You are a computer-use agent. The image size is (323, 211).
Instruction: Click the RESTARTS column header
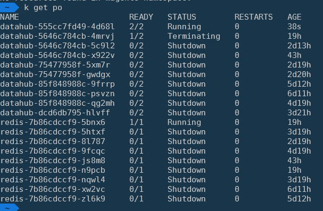254,17
